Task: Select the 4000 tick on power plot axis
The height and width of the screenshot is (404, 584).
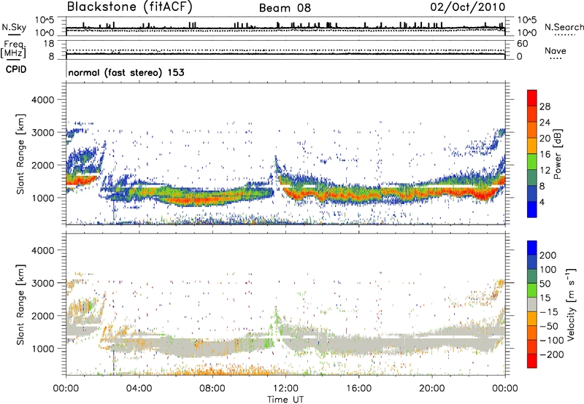Action: tap(43, 100)
